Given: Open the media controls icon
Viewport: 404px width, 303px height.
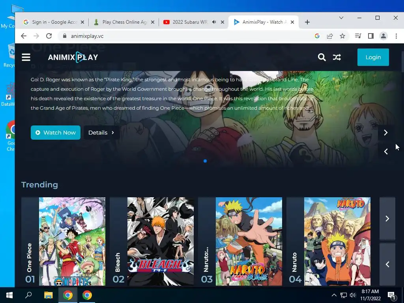Looking at the screenshot, I should 358,36.
